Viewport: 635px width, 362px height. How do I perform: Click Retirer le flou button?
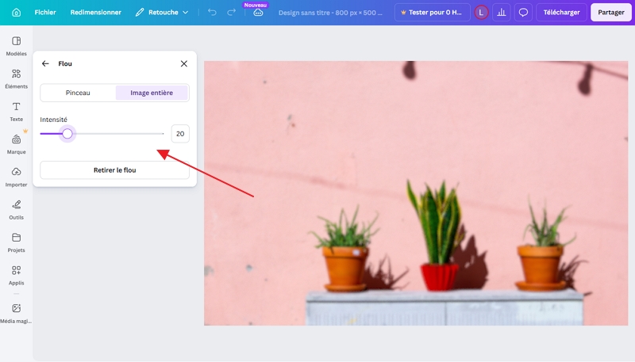(114, 170)
